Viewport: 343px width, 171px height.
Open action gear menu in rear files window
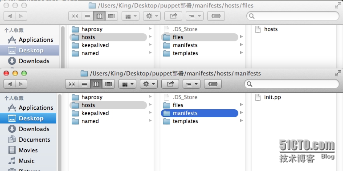(x=152, y=16)
